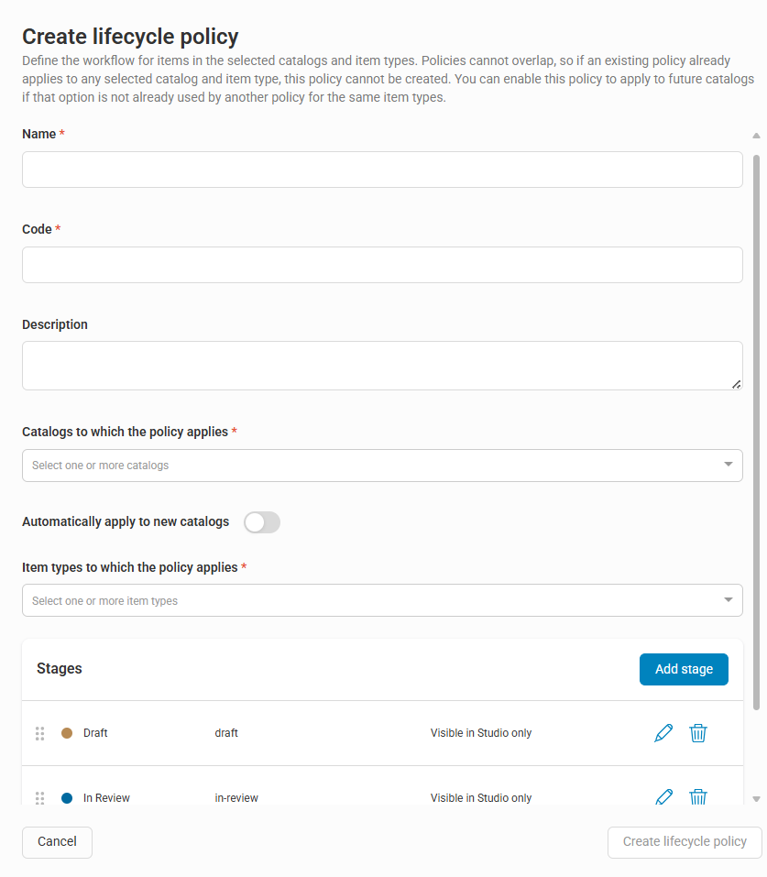Image resolution: width=767 pixels, height=877 pixels.
Task: Click the Description field resize grip
Action: click(736, 384)
